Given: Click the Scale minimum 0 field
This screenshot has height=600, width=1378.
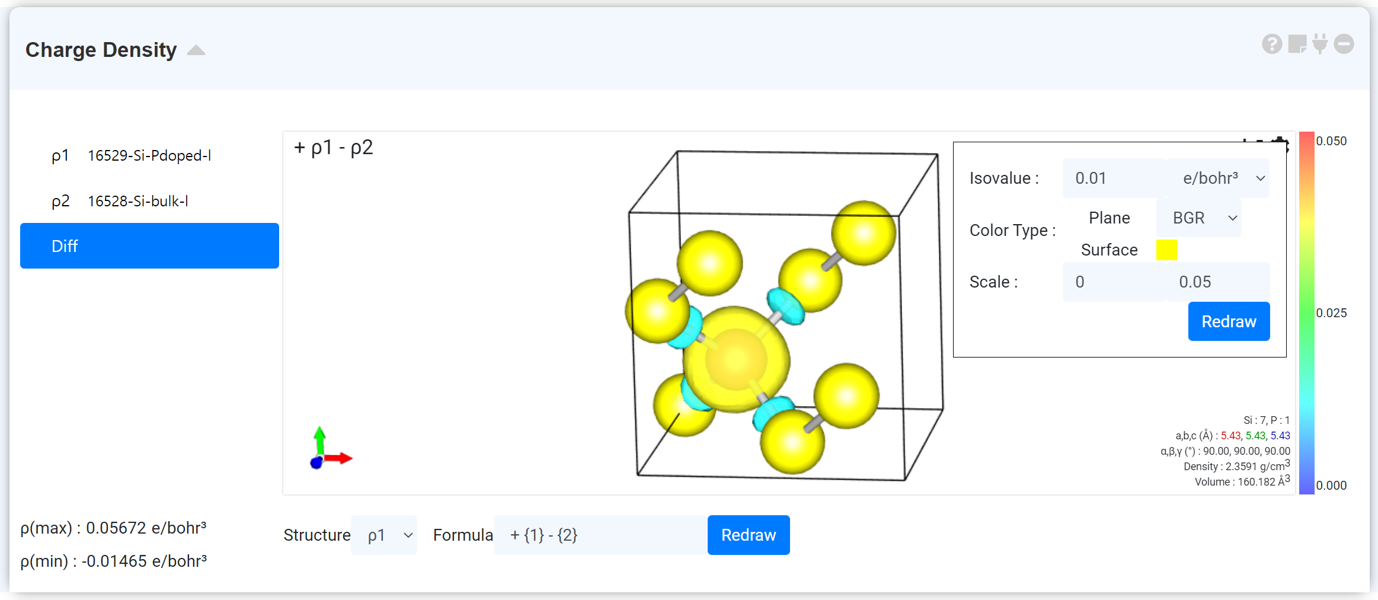Looking at the screenshot, I should pos(1113,282).
